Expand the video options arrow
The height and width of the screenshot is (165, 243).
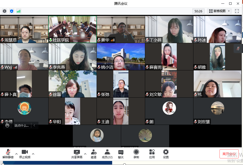[x=33, y=154]
